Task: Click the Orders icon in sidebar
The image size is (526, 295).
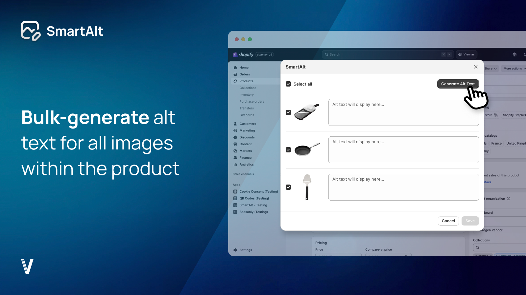Action: coord(235,74)
